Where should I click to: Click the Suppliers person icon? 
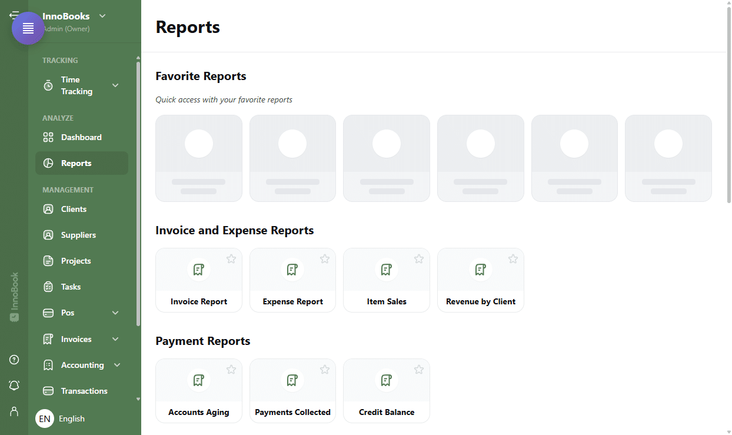[x=48, y=235]
